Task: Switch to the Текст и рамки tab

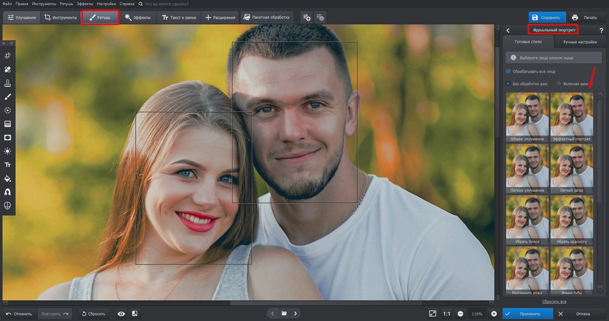Action: click(178, 18)
